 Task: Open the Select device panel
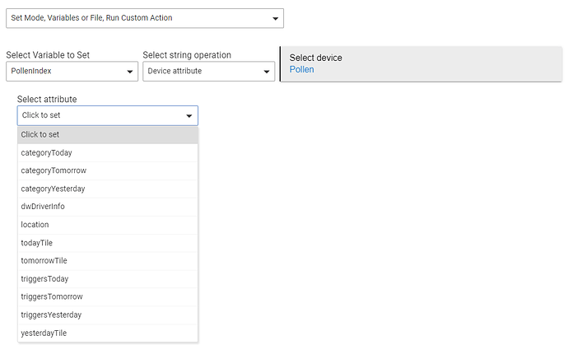421,63
